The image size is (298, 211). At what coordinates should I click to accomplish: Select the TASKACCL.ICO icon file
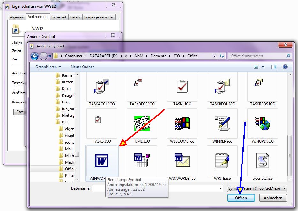102,89
